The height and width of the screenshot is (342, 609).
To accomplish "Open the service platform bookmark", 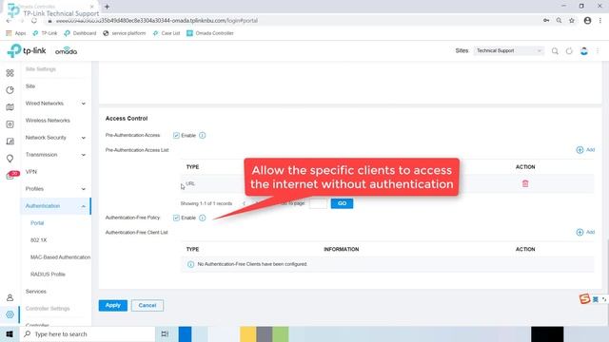I will click(x=125, y=33).
